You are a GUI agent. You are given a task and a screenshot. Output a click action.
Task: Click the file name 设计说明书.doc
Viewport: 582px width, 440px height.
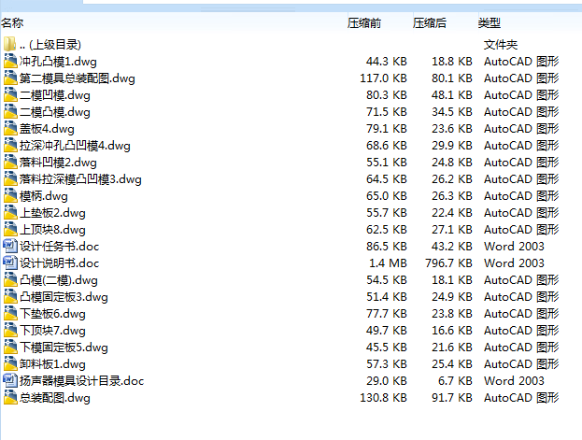click(x=60, y=263)
